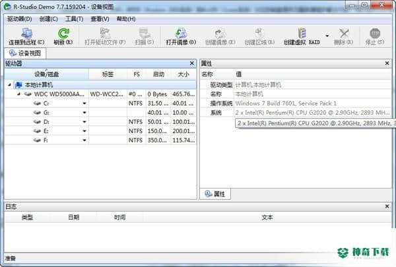The height and width of the screenshot is (267, 396).
Task: Open dropdown arrow for drive G:
Action: 84,113
